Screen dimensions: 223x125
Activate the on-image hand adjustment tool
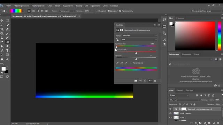(x=117, y=40)
